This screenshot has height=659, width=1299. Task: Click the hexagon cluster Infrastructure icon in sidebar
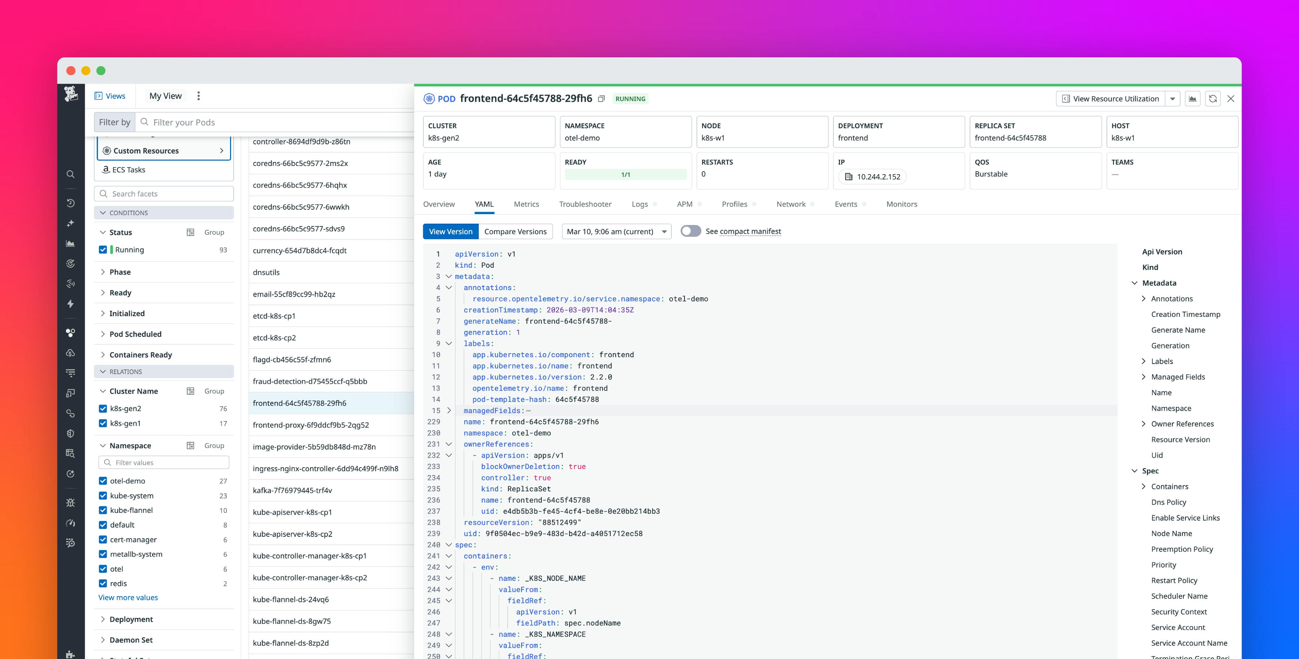71,332
